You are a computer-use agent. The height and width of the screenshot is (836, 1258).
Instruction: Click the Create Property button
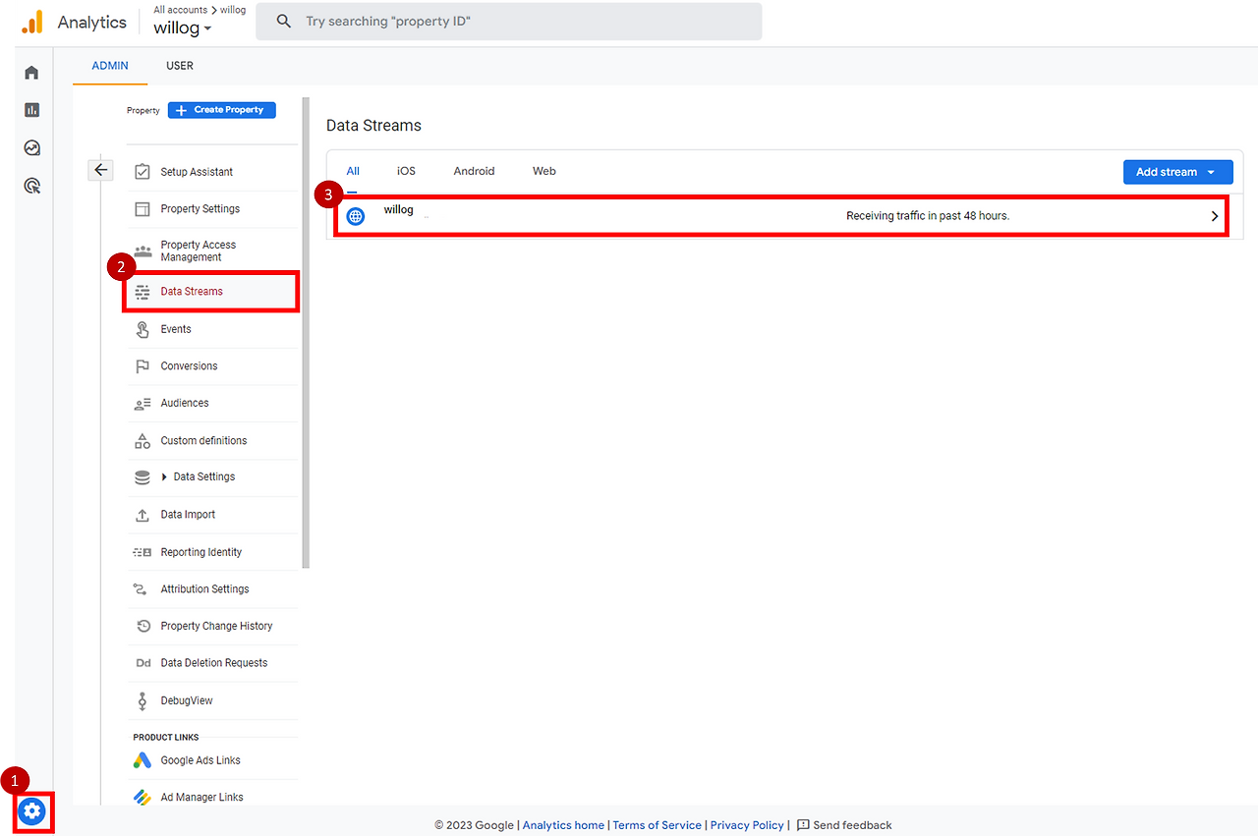[221, 110]
